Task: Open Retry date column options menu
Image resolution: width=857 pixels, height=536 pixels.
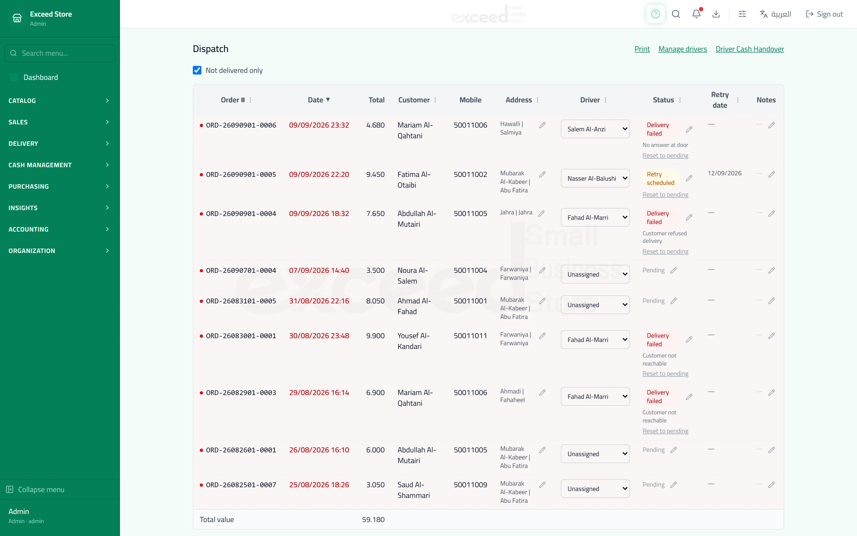Action: [x=738, y=100]
